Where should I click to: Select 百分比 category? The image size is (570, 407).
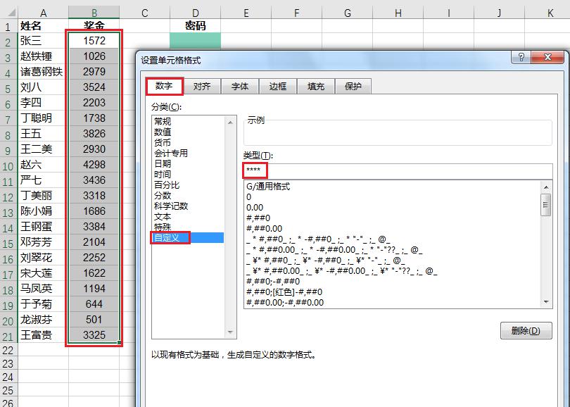pos(167,184)
